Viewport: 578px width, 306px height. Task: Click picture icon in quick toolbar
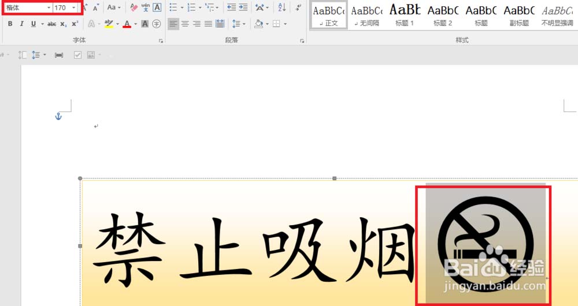[x=91, y=55]
